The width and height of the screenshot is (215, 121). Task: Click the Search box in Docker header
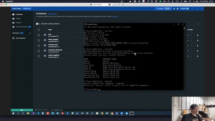163,8
